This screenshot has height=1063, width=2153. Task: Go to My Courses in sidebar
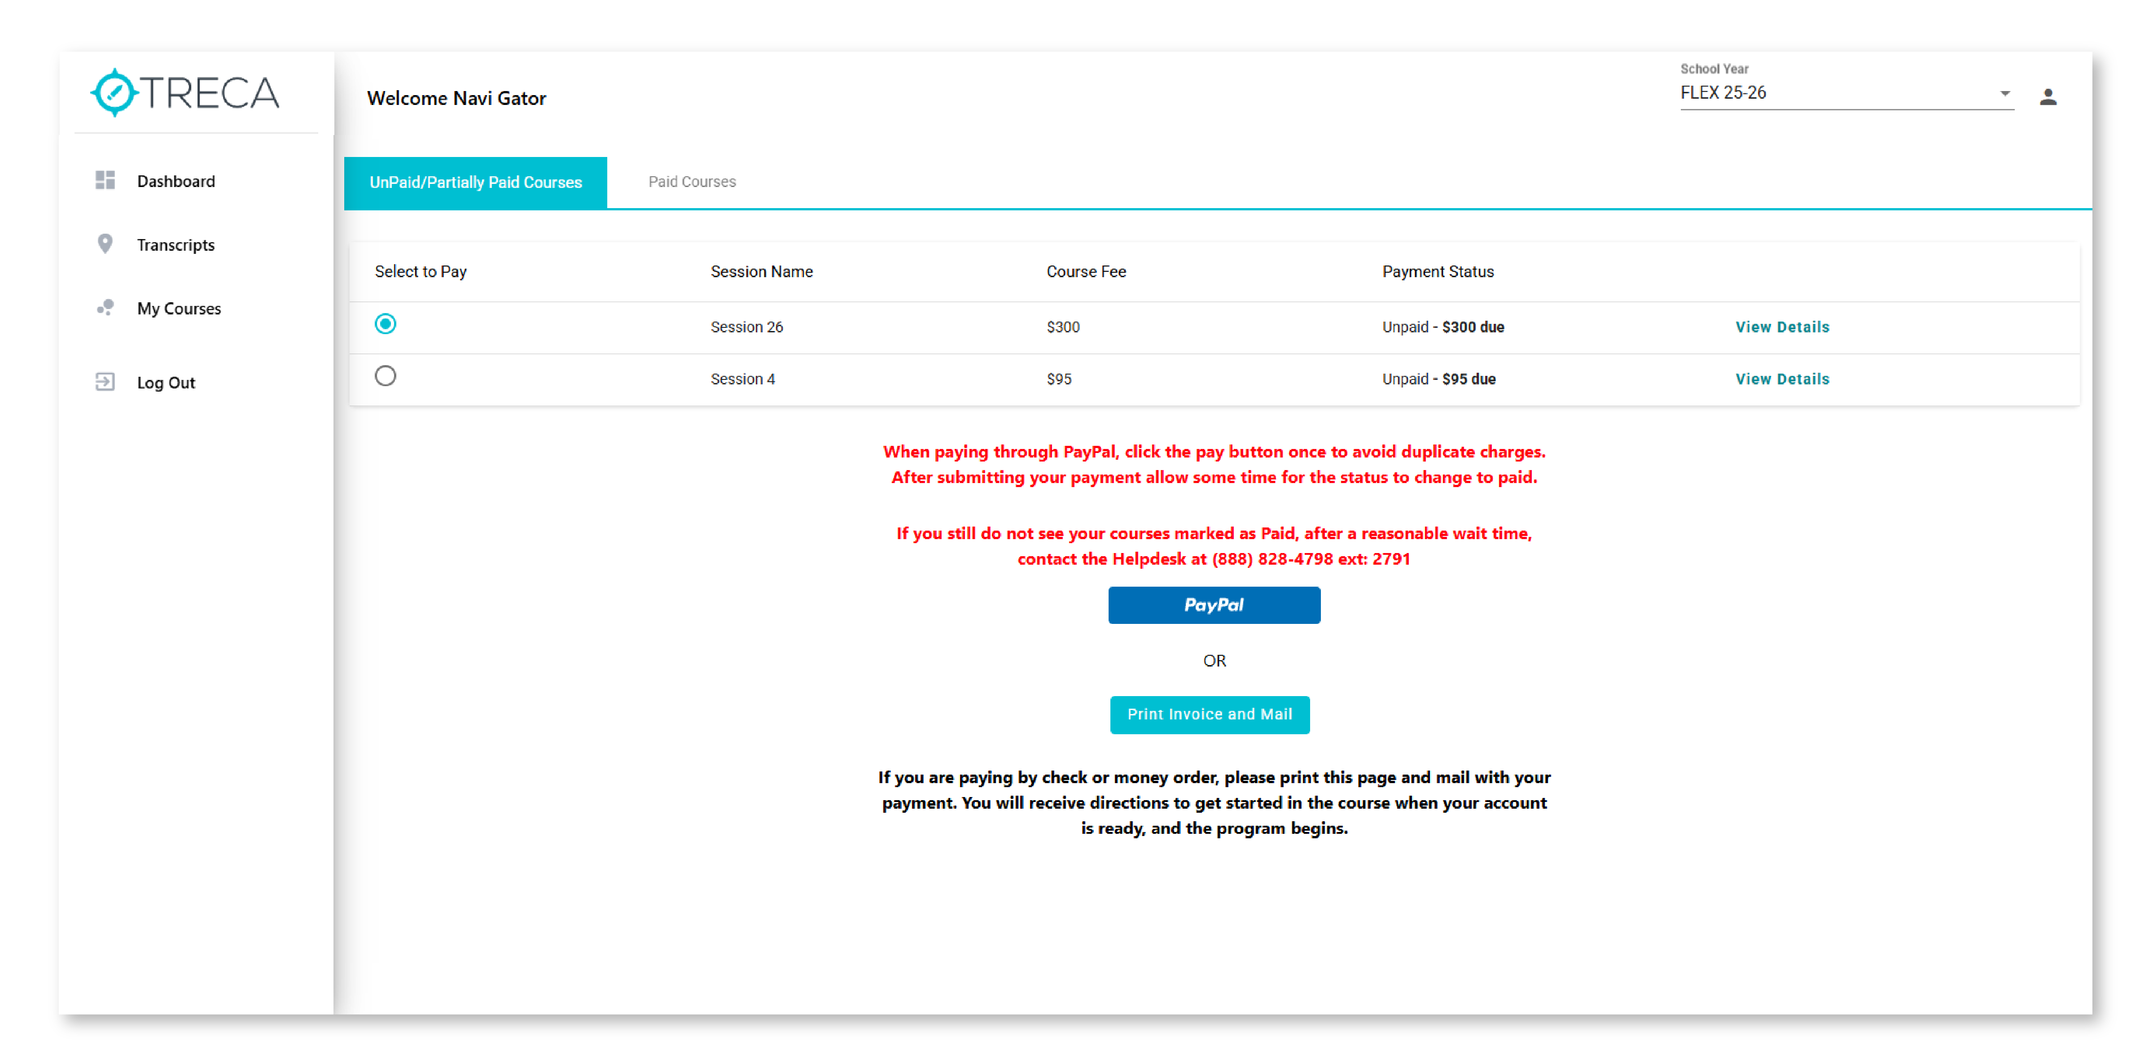179,308
